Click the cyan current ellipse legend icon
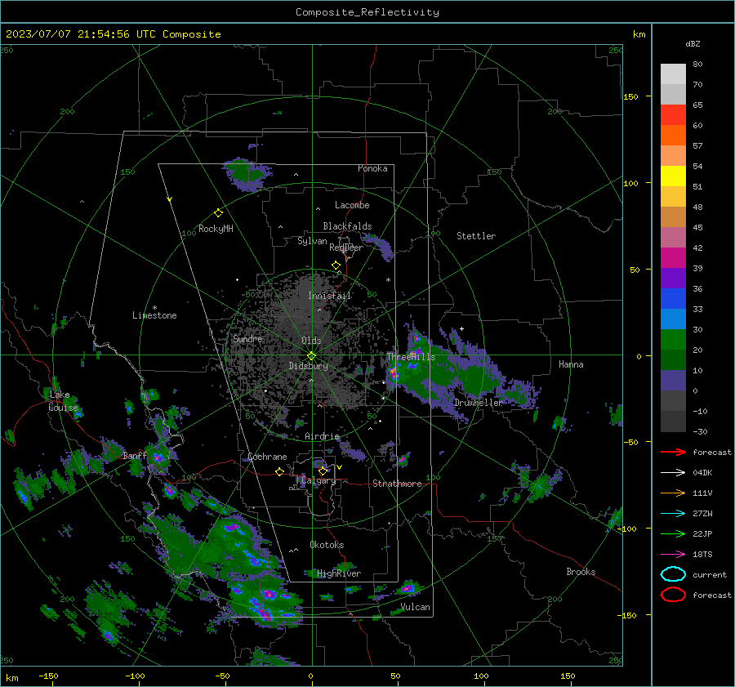The image size is (735, 687). coord(673,574)
